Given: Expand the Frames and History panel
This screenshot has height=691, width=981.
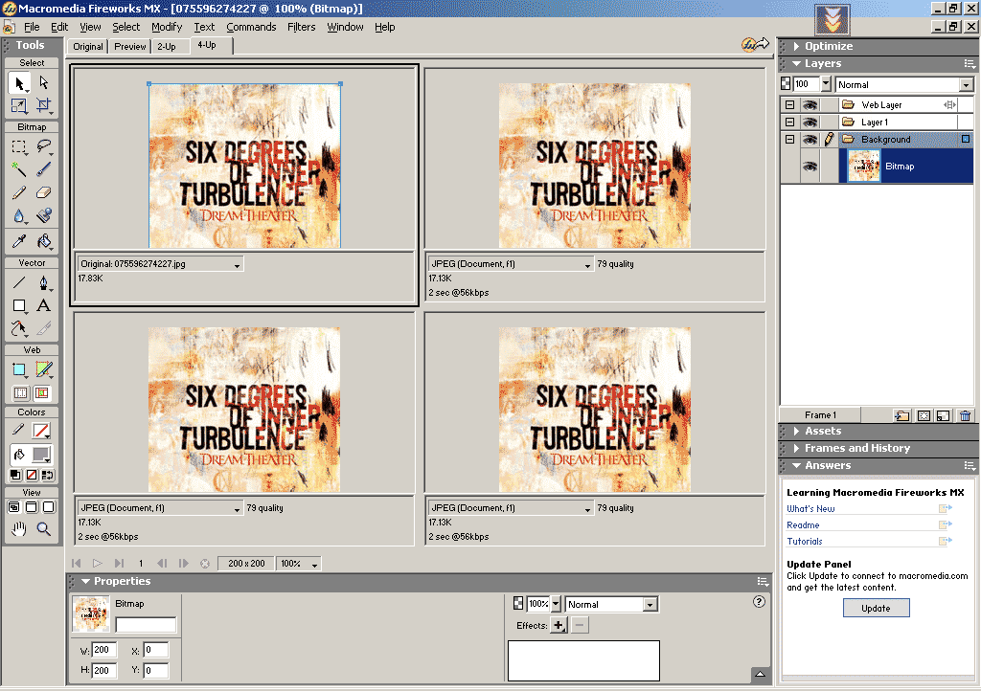Looking at the screenshot, I should click(856, 448).
